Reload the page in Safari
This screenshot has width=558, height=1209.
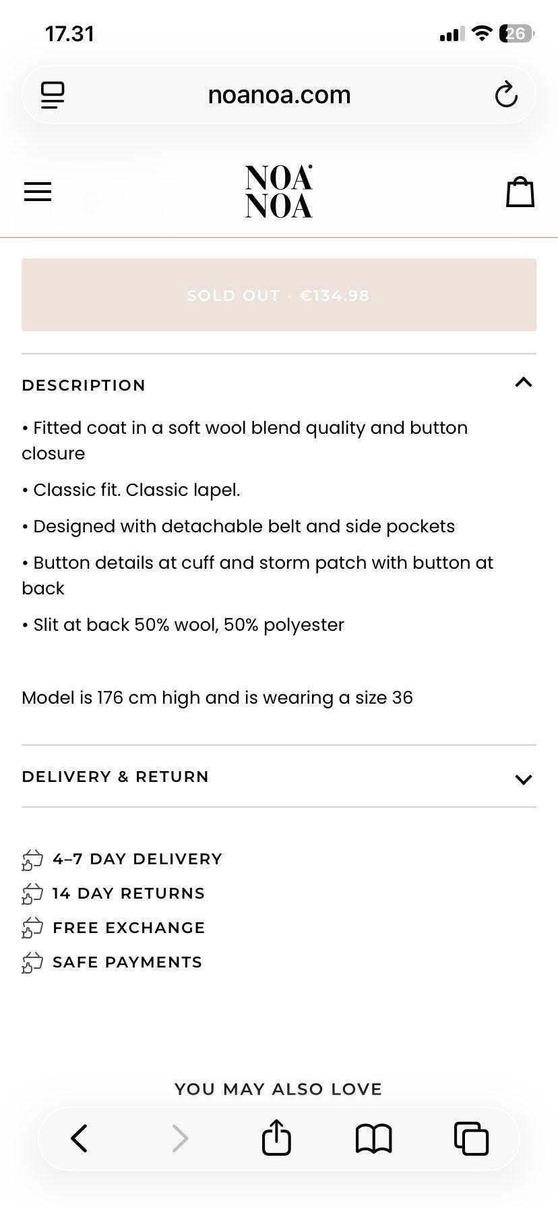[x=506, y=95]
